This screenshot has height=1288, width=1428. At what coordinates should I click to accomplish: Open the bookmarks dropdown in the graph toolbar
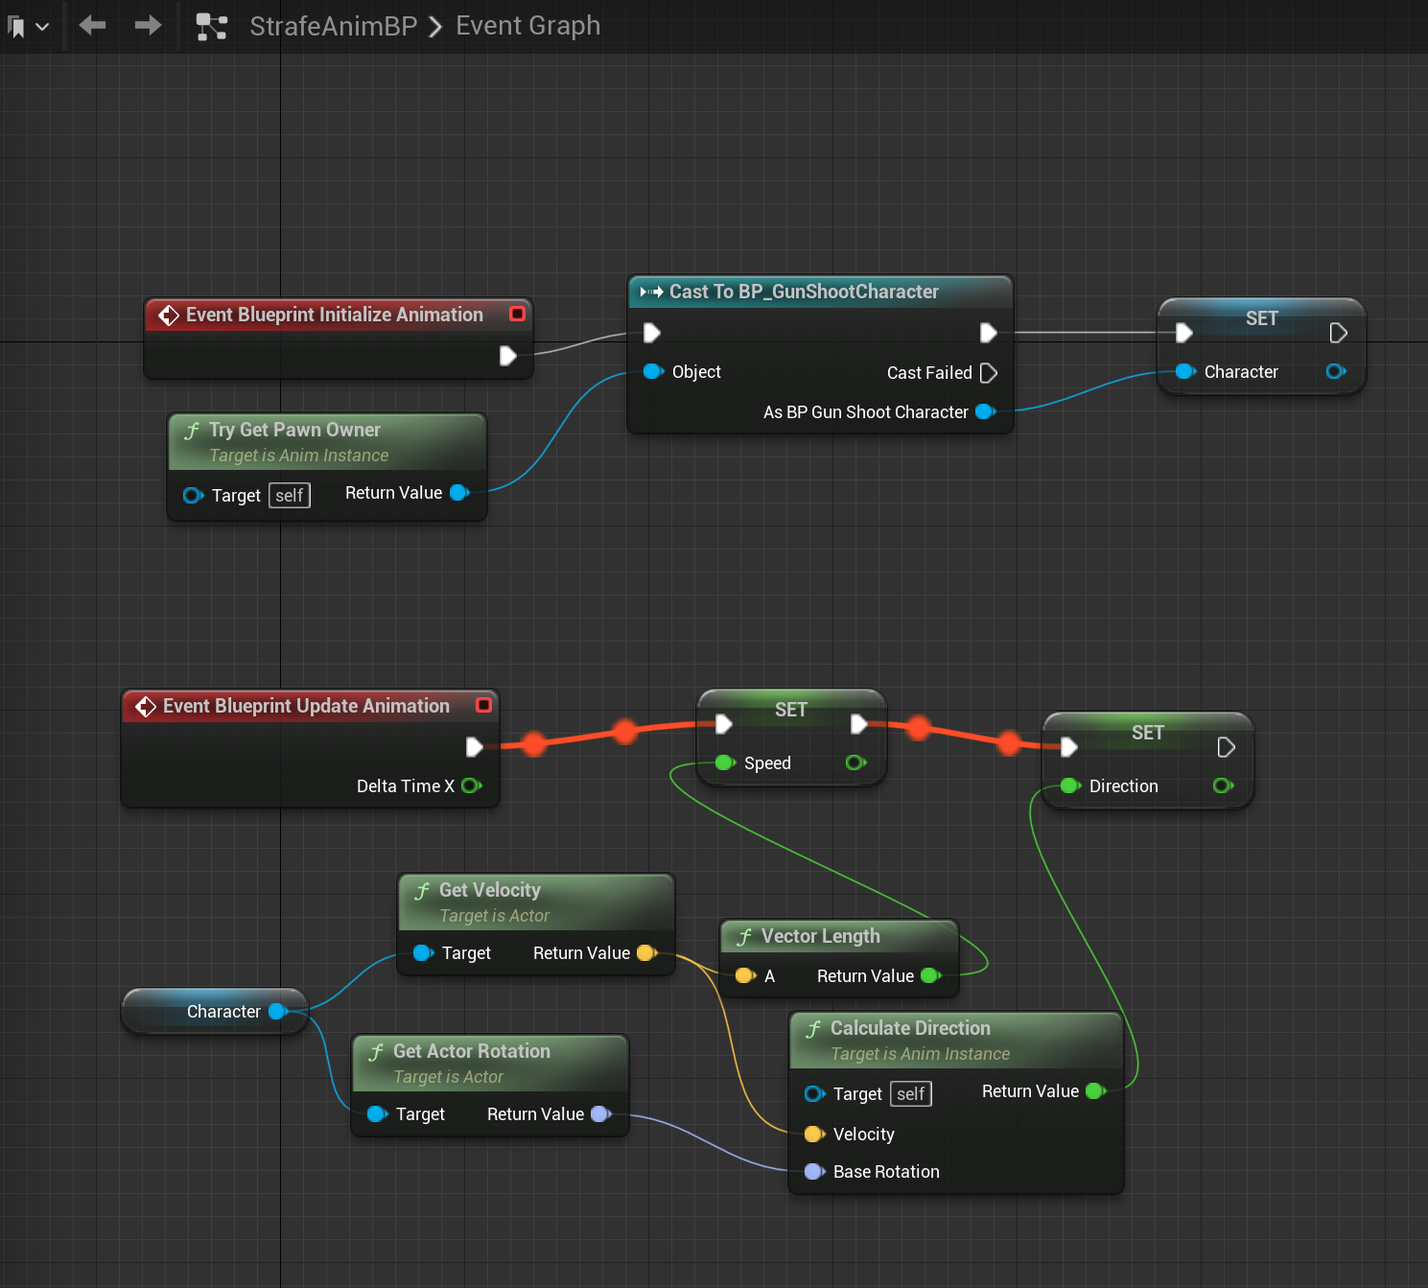click(28, 27)
